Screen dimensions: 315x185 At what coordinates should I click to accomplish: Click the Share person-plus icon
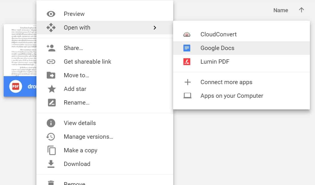tap(51, 48)
